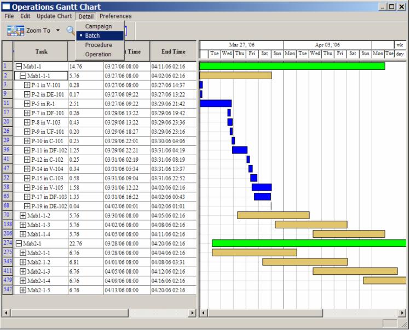Collapse the Mab1-1 campaign row
The image size is (410, 330).
[19, 66]
